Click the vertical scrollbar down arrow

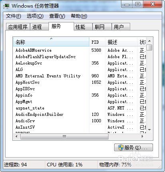[149, 130]
